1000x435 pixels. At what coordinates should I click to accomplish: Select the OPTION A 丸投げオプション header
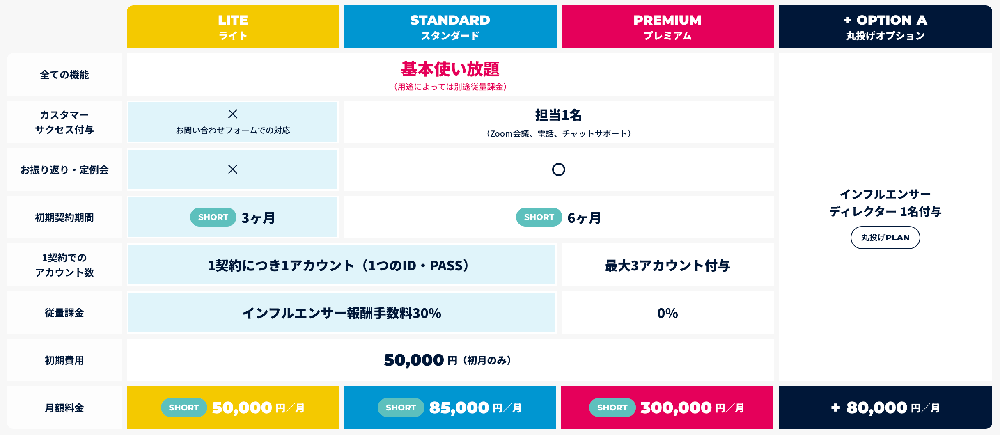(885, 27)
